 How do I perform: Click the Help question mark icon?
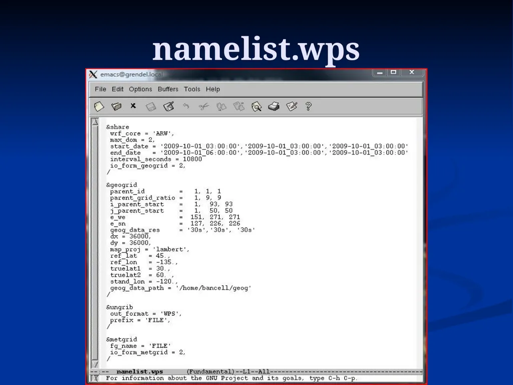308,106
